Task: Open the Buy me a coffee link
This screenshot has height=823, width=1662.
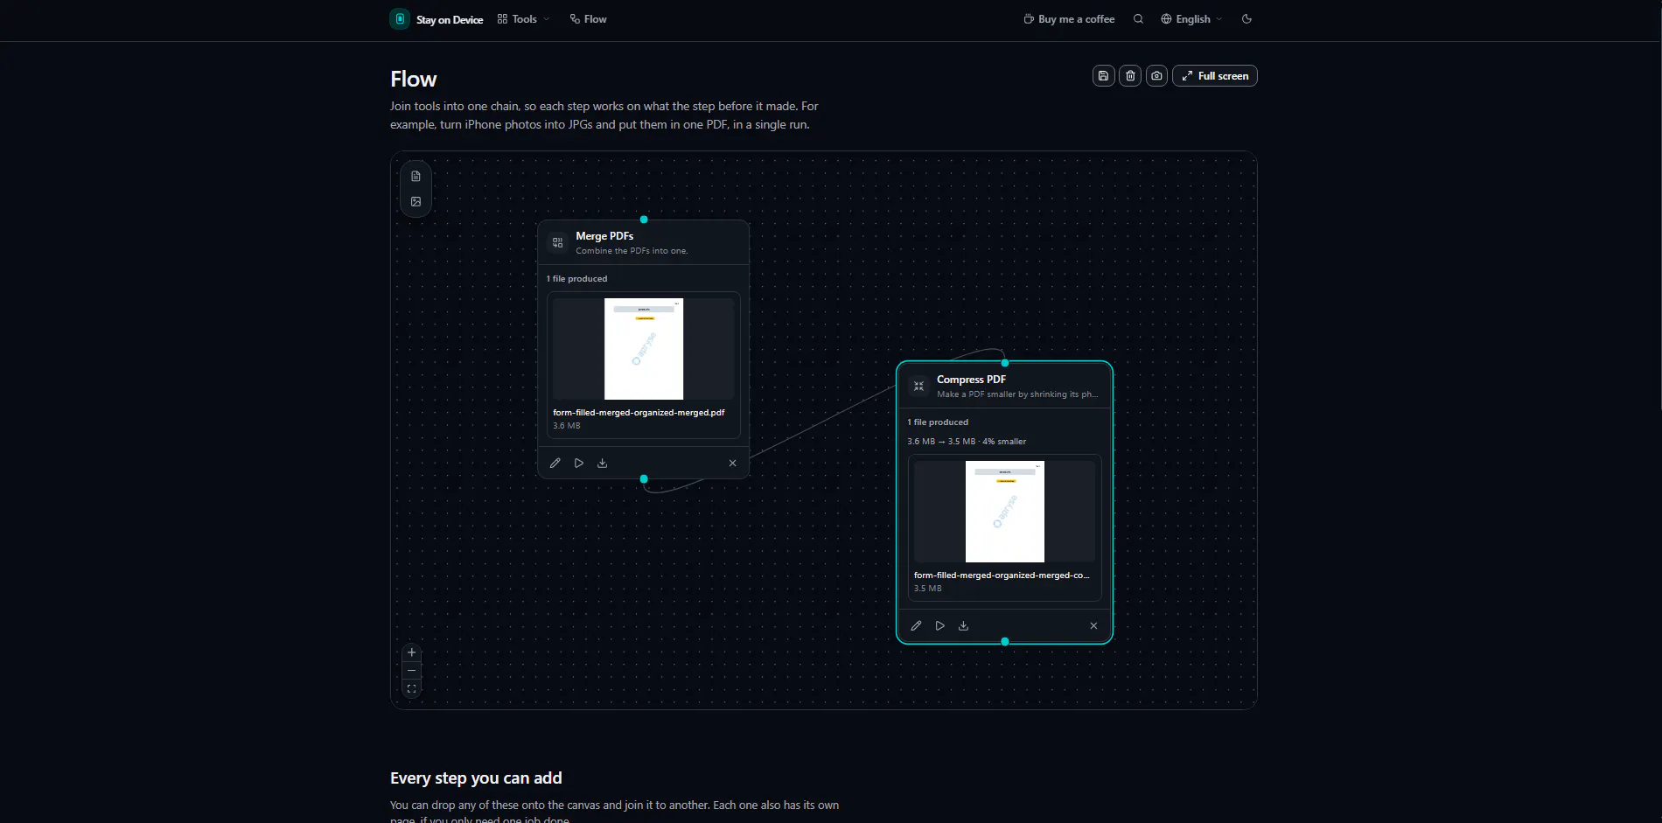Action: point(1069,19)
